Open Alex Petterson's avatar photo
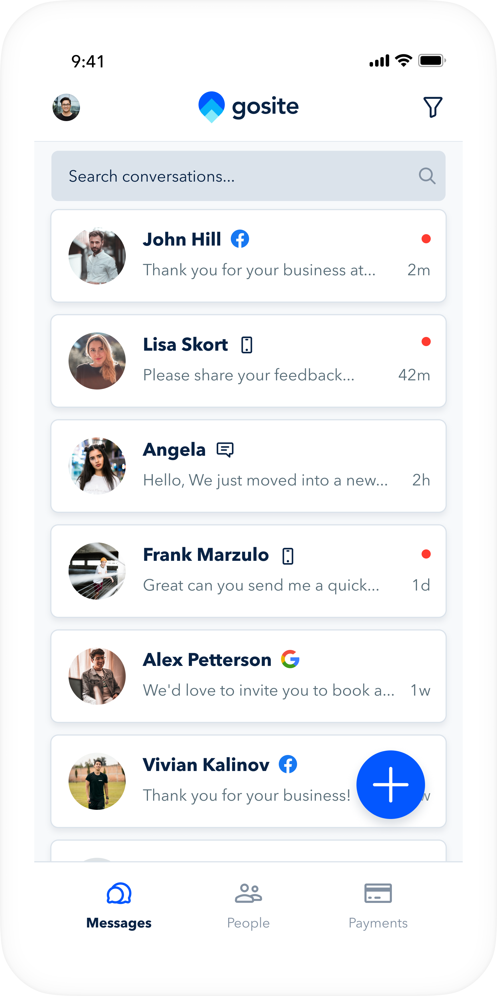The image size is (497, 996). (97, 676)
